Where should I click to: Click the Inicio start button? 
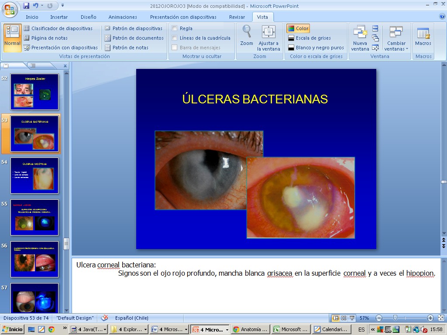click(x=13, y=329)
